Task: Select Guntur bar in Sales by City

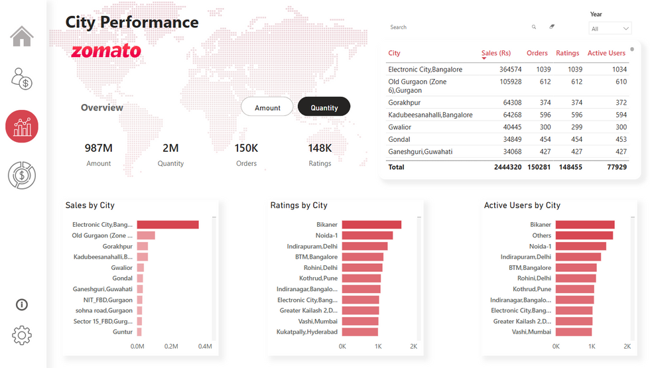Action: coord(139,332)
